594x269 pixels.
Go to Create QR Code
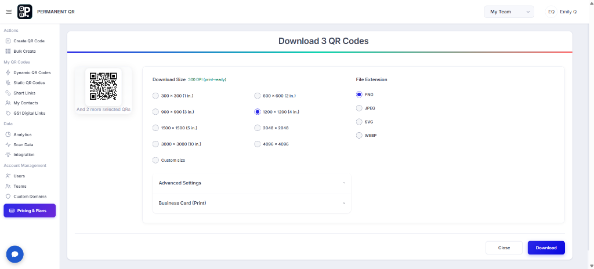point(29,41)
